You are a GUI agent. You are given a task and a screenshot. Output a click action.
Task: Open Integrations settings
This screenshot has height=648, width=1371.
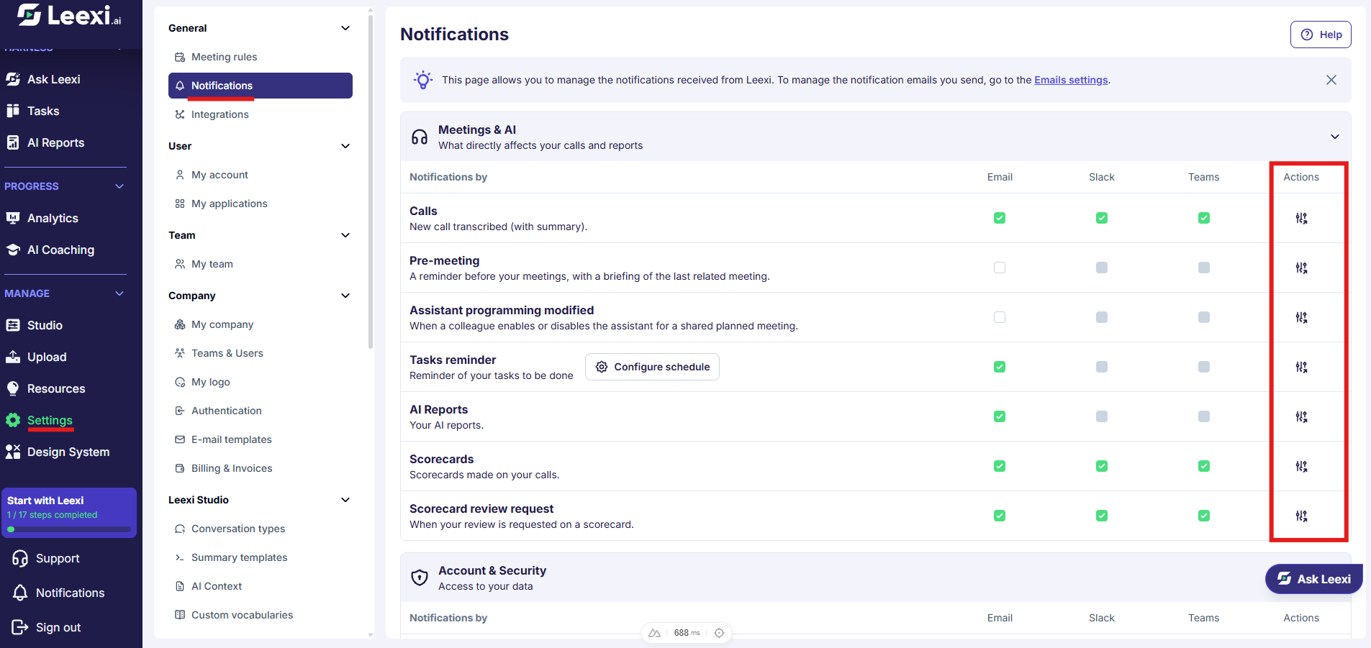(x=261, y=114)
